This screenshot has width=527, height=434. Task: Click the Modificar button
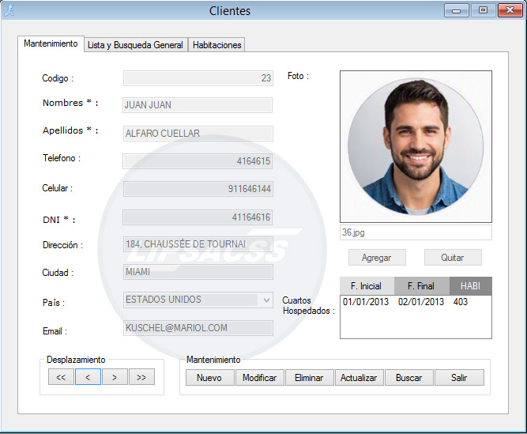tap(259, 378)
